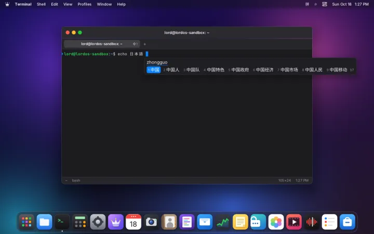Image resolution: width=374 pixels, height=234 pixels.
Task: Open the Contacts app in dock
Action: pos(169,222)
